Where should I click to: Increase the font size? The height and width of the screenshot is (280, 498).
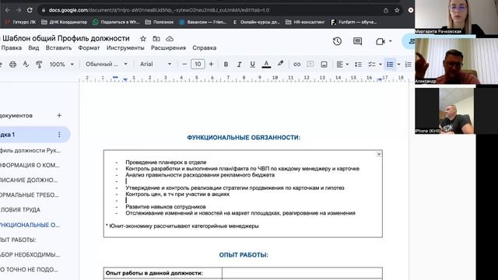211,65
